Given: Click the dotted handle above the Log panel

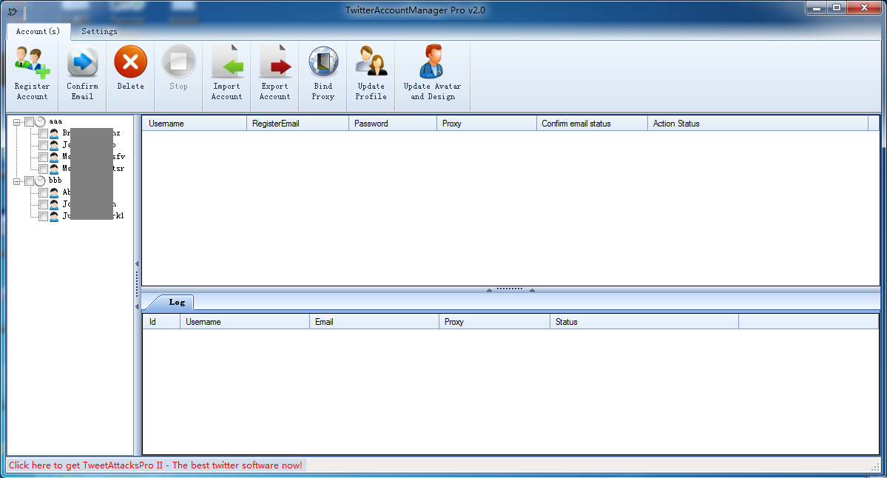Looking at the screenshot, I should [x=510, y=289].
